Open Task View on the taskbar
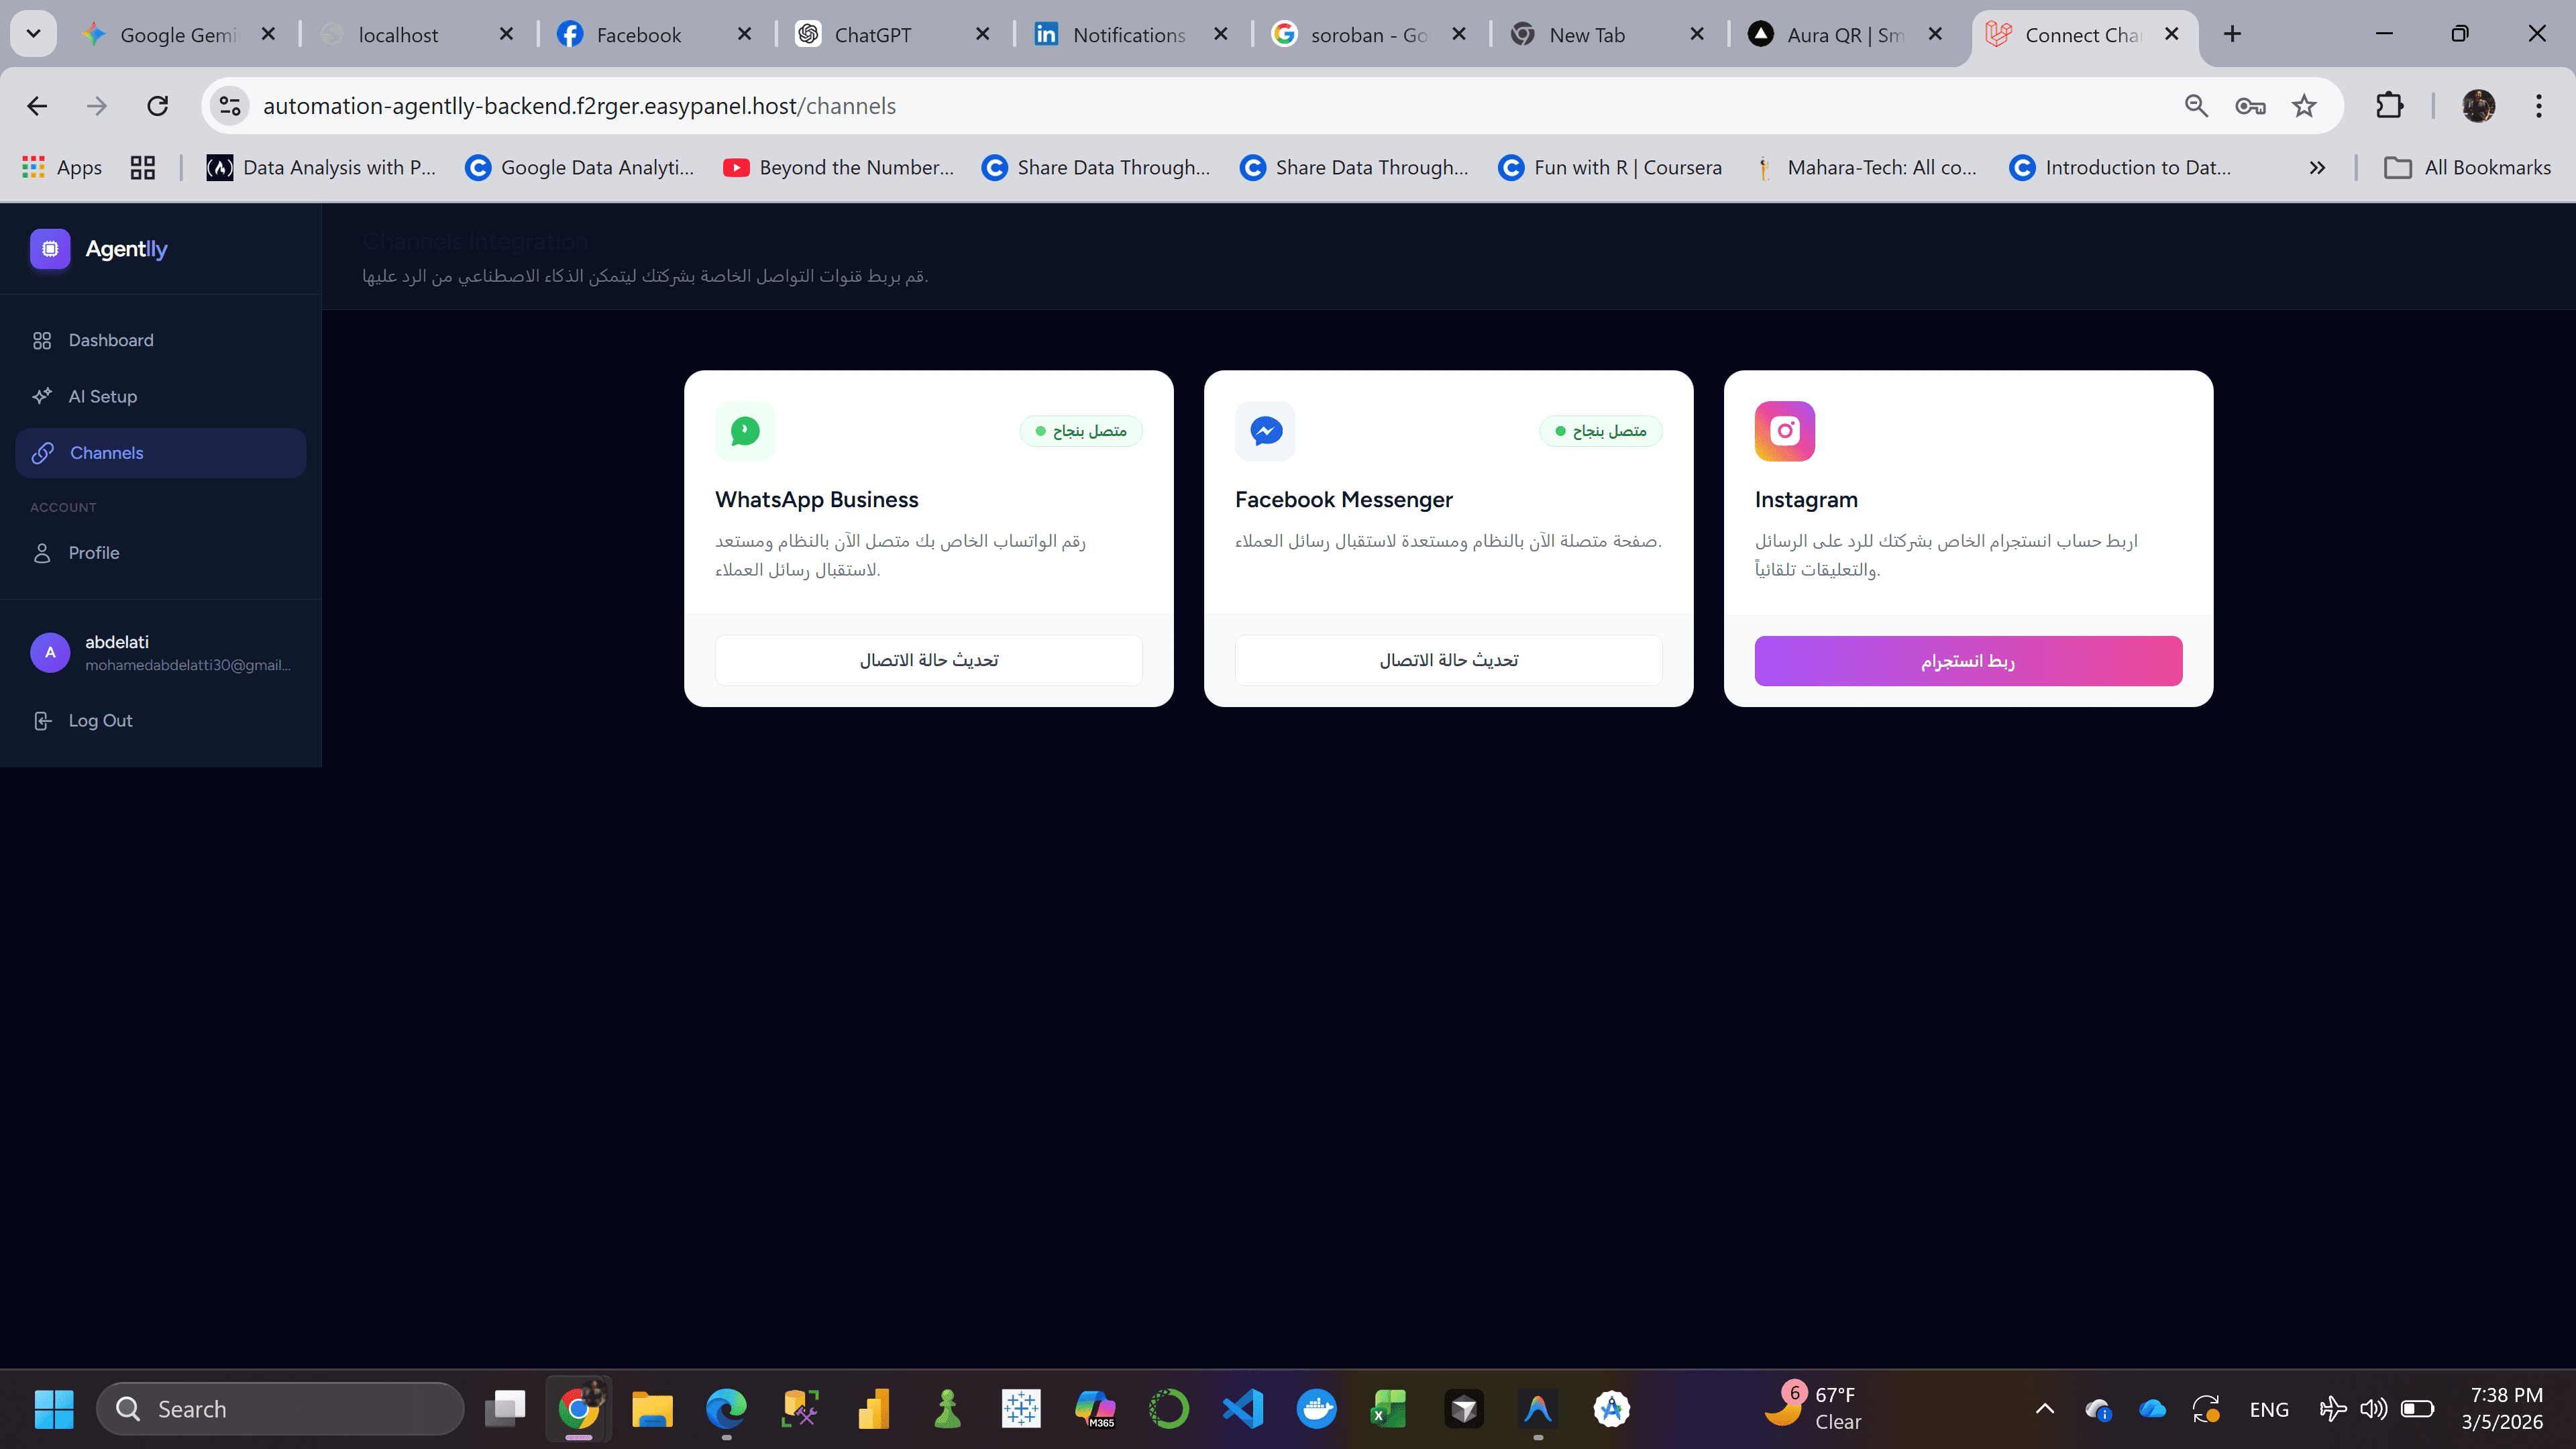The width and height of the screenshot is (2576, 1449). 505,1410
